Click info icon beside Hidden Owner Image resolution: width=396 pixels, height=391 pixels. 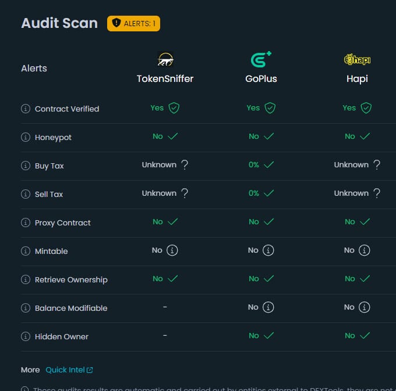point(25,336)
